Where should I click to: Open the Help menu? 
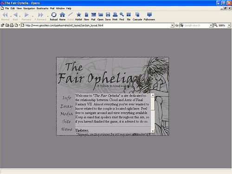tap(69, 8)
